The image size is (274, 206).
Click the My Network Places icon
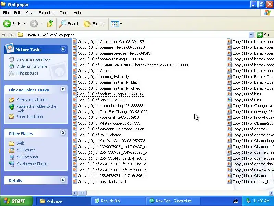(12, 164)
